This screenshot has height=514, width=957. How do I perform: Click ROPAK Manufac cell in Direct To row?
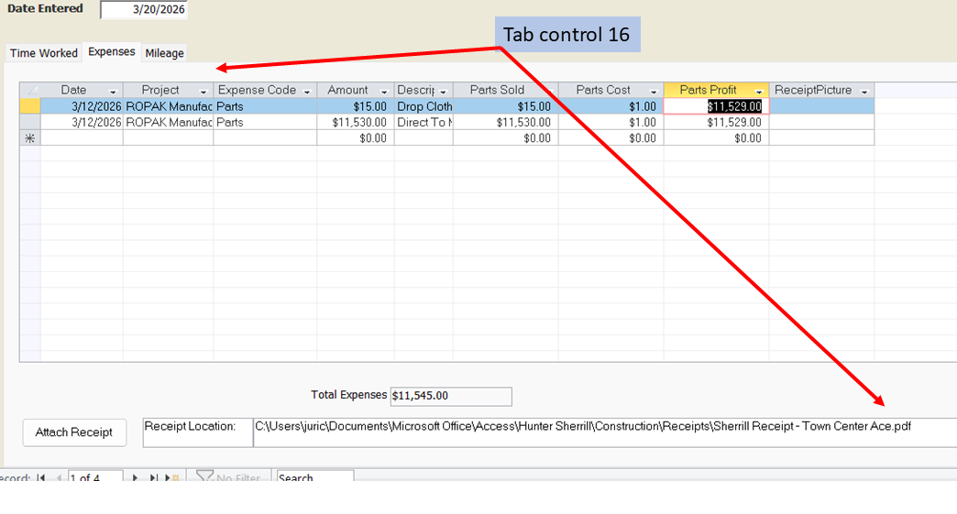(x=168, y=122)
